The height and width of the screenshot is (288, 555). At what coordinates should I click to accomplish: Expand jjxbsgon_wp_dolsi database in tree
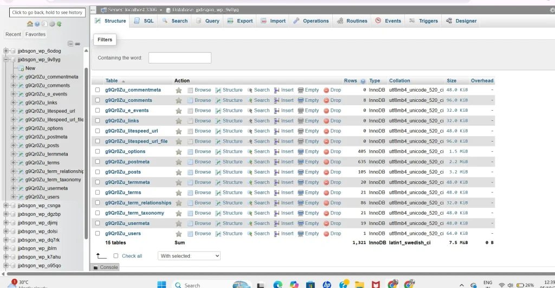(6, 231)
